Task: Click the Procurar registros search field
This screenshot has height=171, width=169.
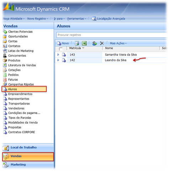Action: (112, 35)
